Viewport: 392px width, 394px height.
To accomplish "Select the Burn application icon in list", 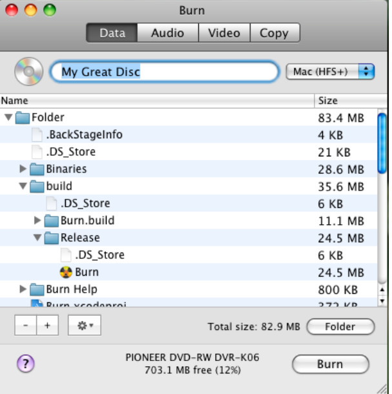I will (66, 273).
